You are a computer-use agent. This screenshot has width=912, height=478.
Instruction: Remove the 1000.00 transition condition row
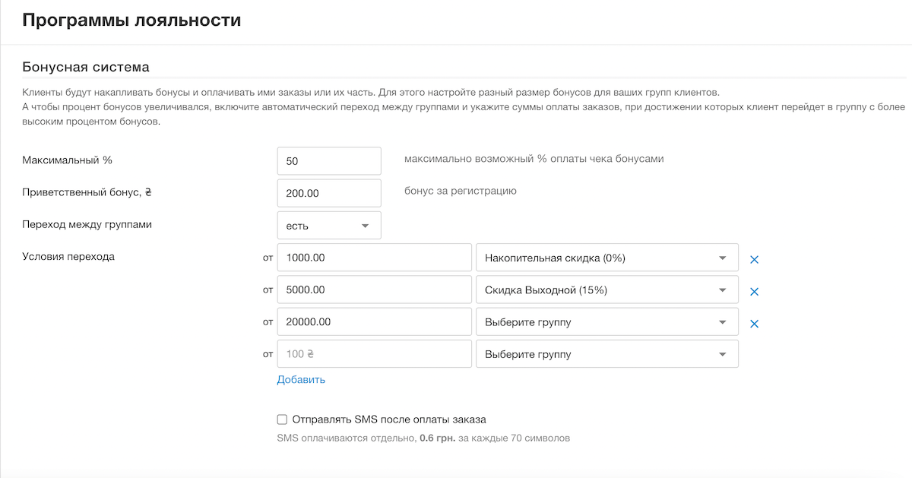coord(754,259)
